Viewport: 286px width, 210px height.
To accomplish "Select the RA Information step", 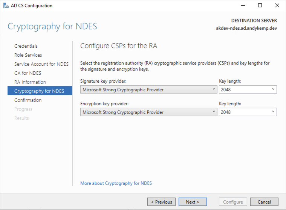I will [x=30, y=82].
